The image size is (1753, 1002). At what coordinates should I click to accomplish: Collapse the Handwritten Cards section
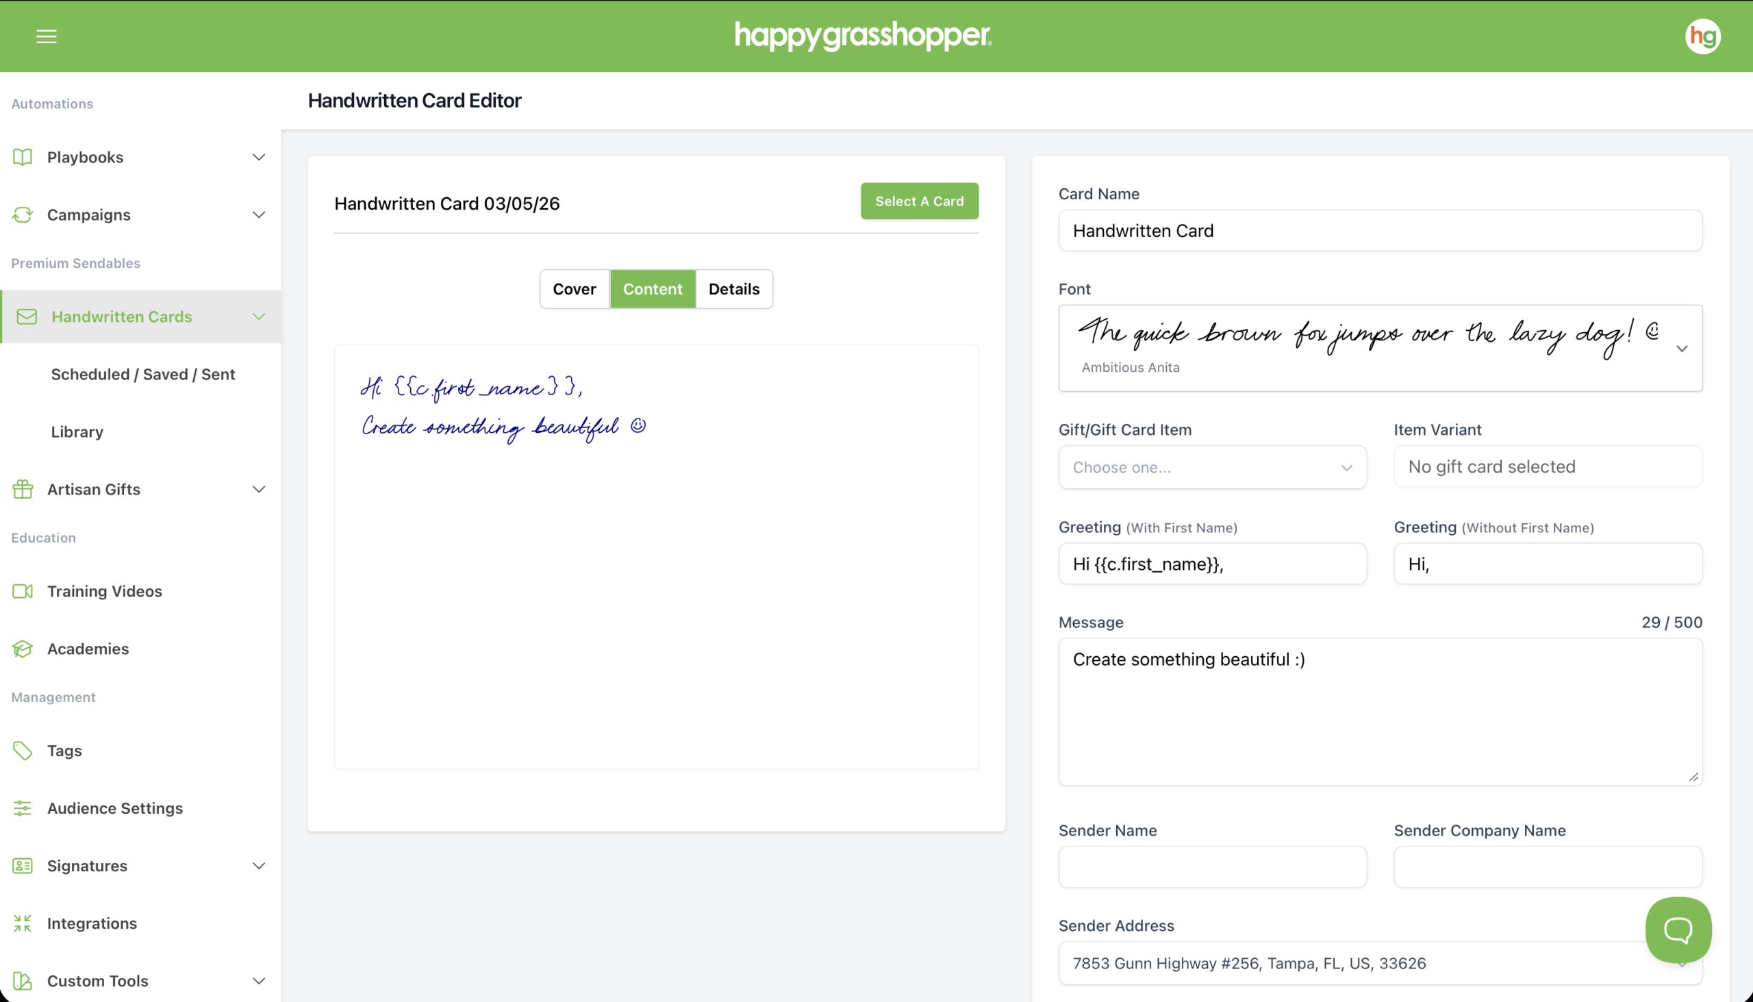point(259,316)
